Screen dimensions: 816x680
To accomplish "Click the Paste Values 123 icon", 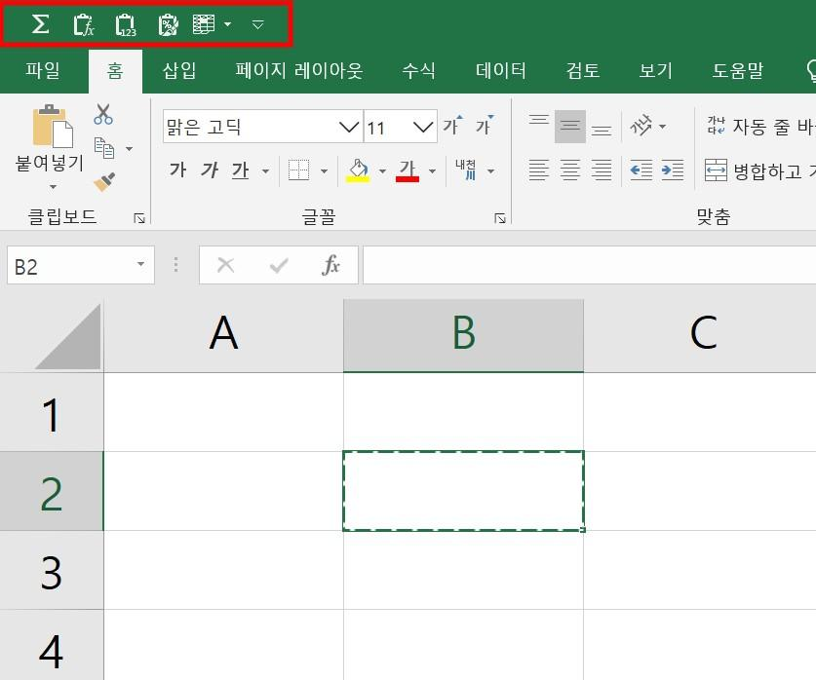I will point(126,25).
